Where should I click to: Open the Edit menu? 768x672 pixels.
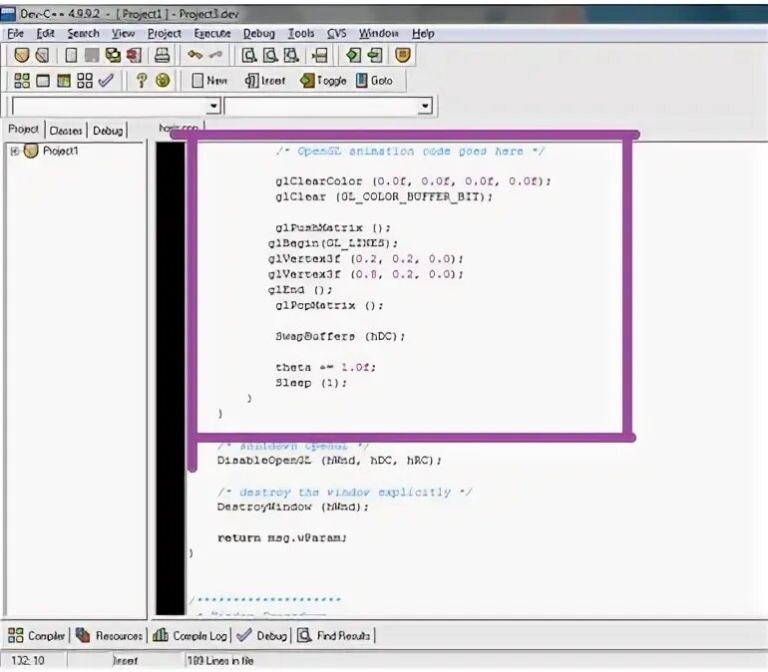pyautogui.click(x=45, y=33)
